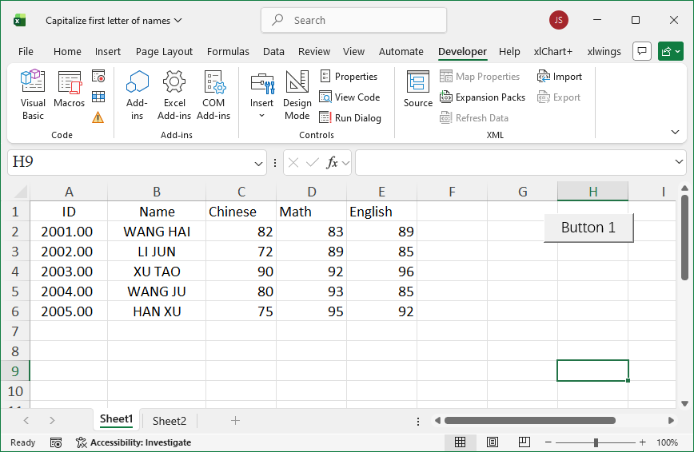Click the Record Macro icon
Screen dimensions: 694x452
click(98, 77)
